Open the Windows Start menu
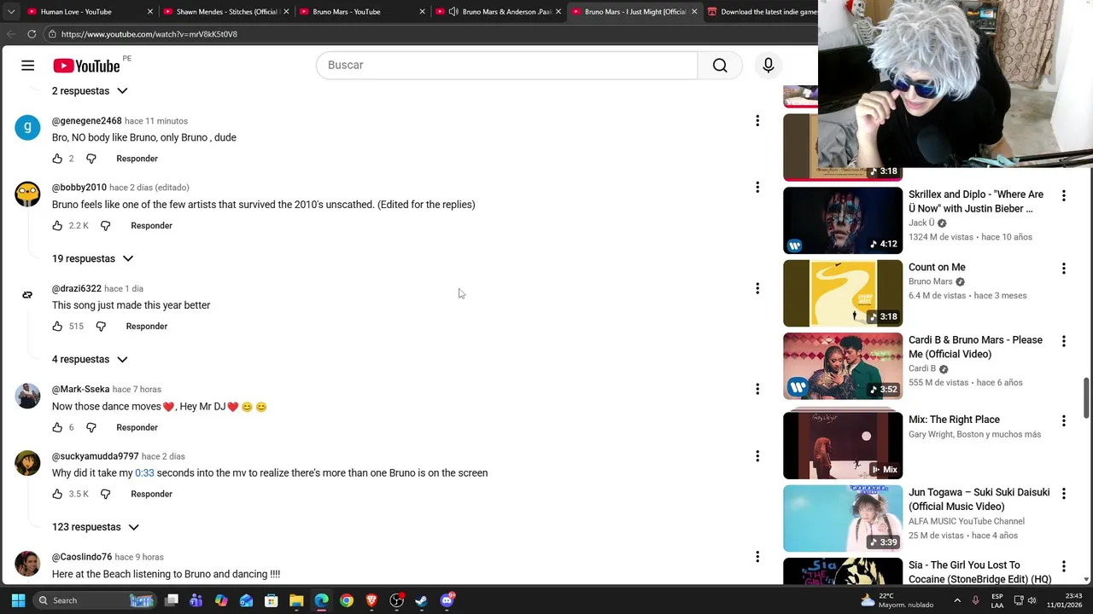Viewport: 1093px width, 614px height. (x=18, y=600)
